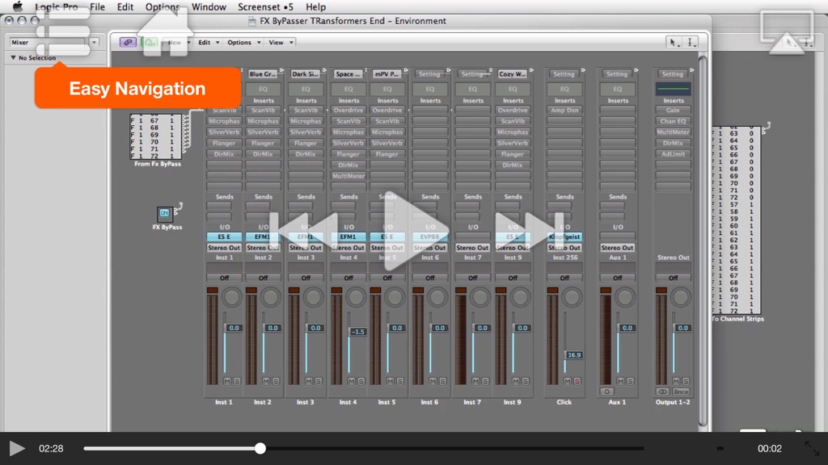Open the Window menu
828x465 pixels.
point(209,6)
